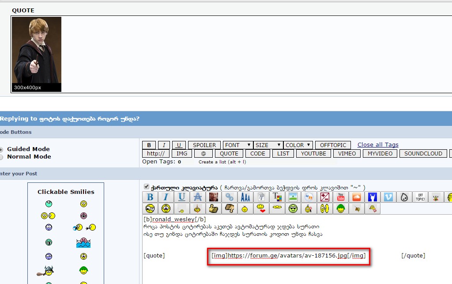452x284 pixels.
Task: Click the green-hat smiley in Clickable Smilies
Action: 83,270
